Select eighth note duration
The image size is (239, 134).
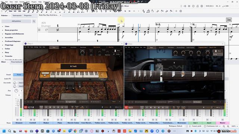pos(42,11)
